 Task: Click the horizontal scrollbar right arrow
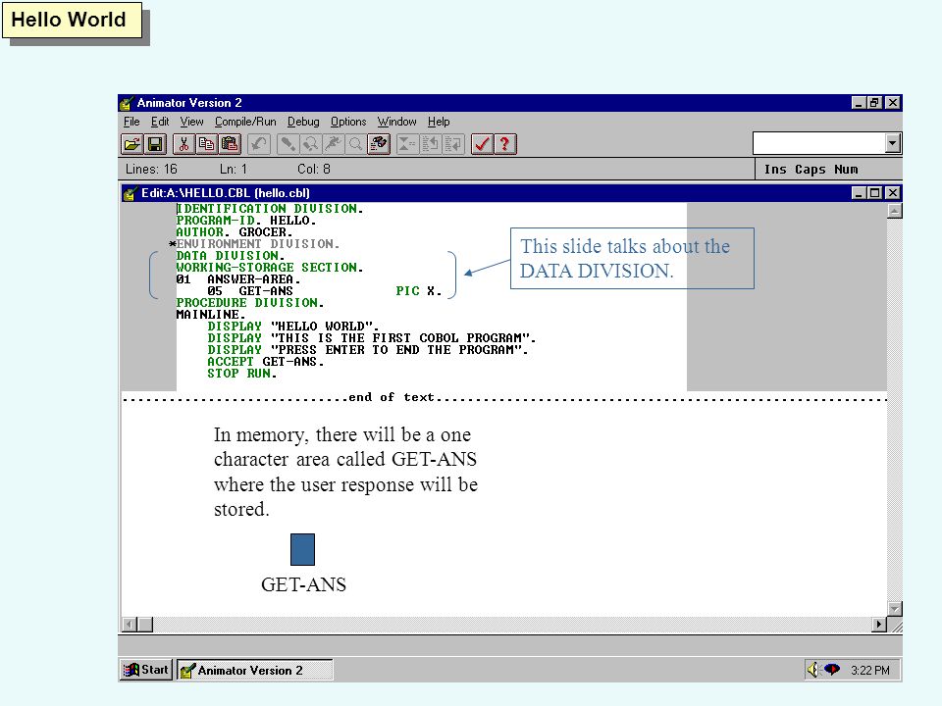click(x=879, y=625)
